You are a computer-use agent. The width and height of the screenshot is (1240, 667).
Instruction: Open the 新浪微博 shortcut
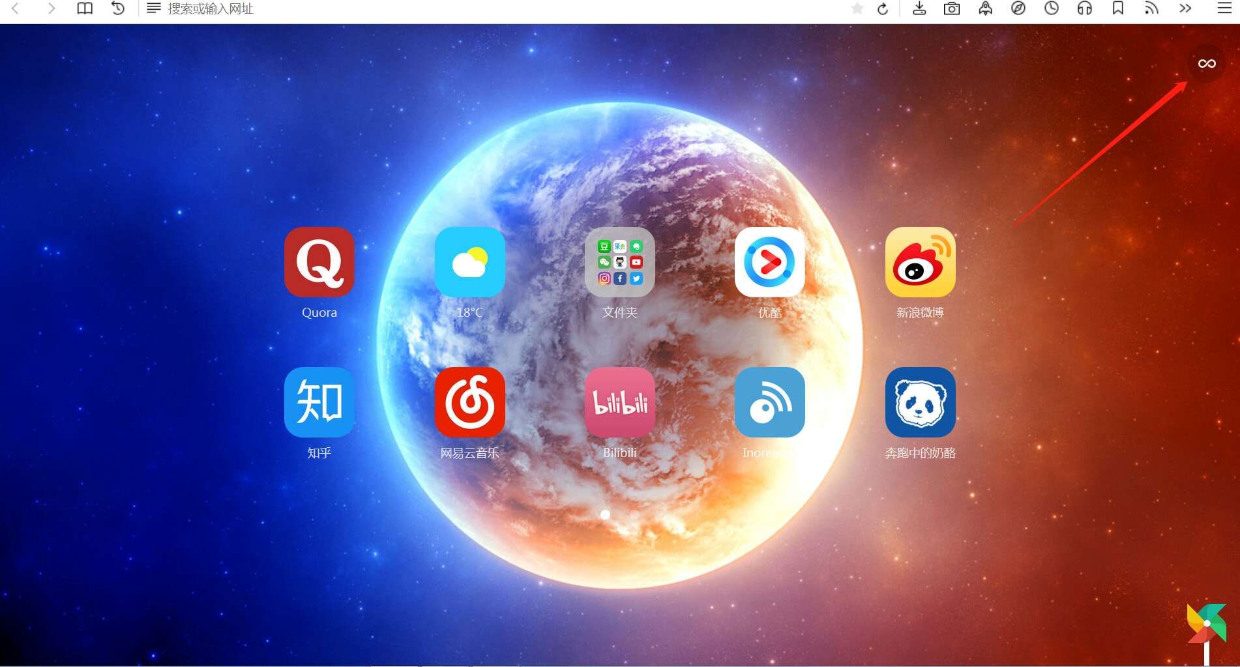920,262
